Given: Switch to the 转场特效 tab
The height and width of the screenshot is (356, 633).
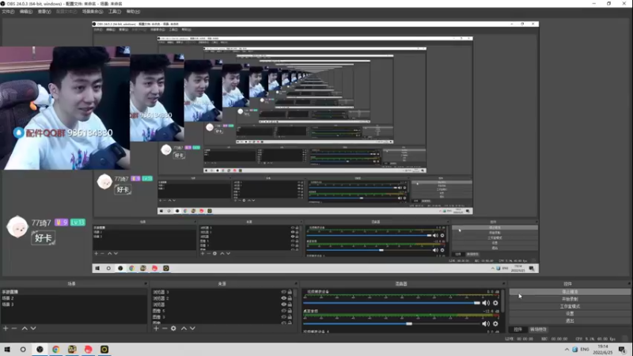Looking at the screenshot, I should pyautogui.click(x=539, y=330).
